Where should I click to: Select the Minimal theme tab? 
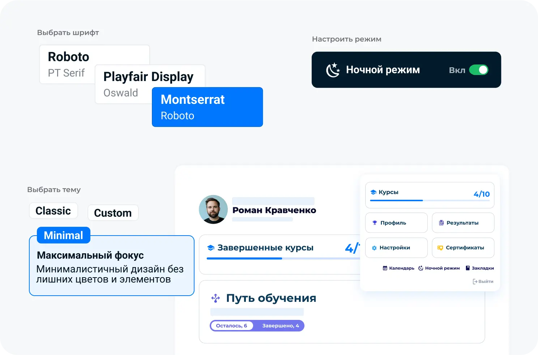click(x=63, y=235)
